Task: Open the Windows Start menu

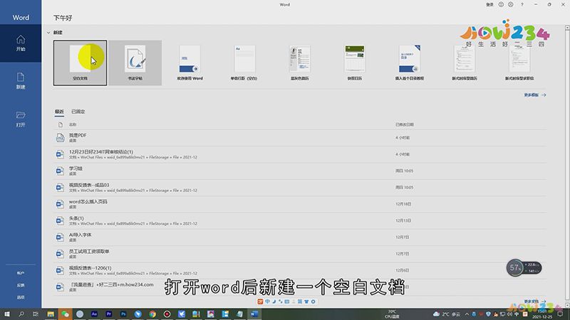Action: click(x=7, y=314)
